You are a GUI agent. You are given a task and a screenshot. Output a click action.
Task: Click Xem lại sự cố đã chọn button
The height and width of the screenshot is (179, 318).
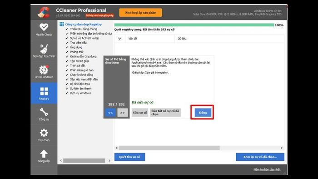pyautogui.click(x=260, y=157)
